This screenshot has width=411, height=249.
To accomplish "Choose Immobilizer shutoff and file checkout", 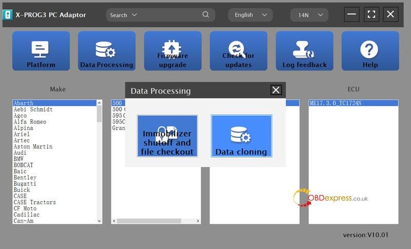I will click(167, 136).
